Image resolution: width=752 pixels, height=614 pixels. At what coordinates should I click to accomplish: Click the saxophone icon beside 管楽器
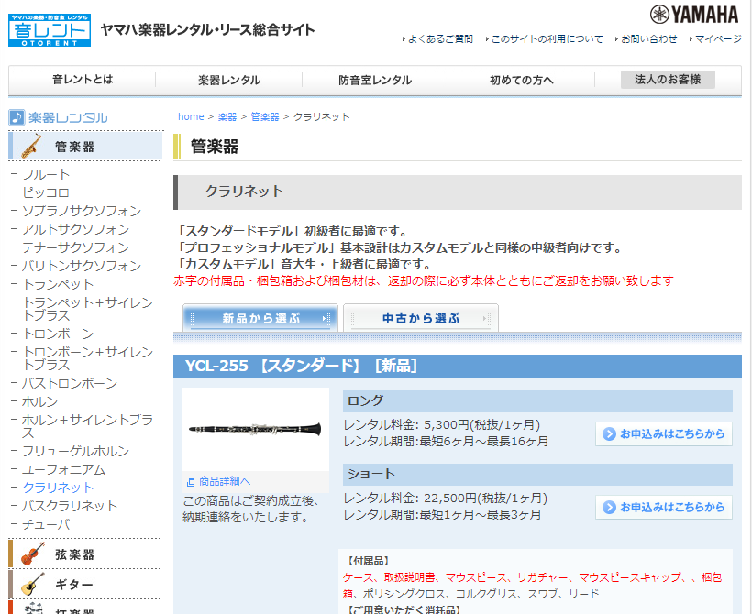click(x=32, y=147)
